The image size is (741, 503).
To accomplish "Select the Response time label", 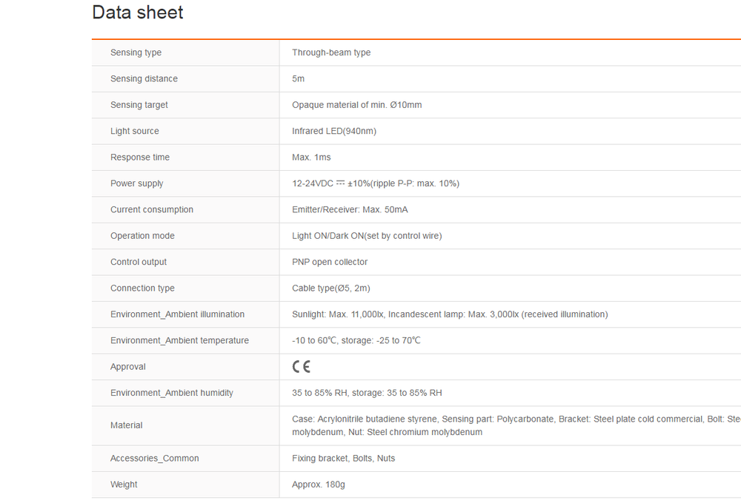I will coord(140,158).
